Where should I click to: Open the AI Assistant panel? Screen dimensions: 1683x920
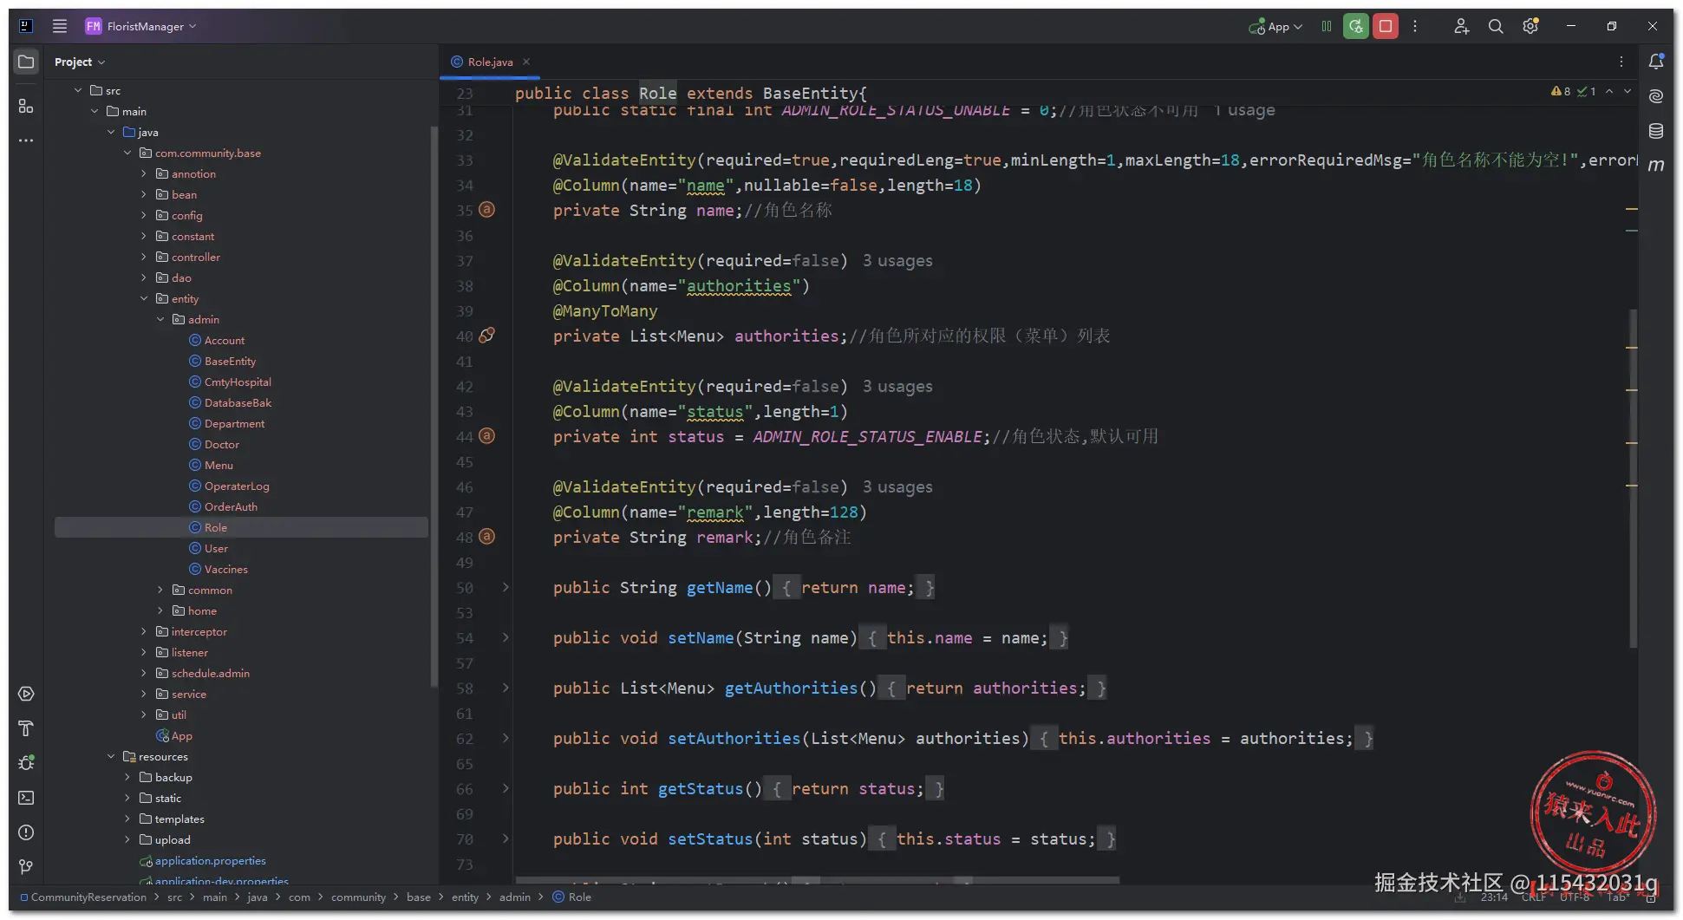point(1656,96)
